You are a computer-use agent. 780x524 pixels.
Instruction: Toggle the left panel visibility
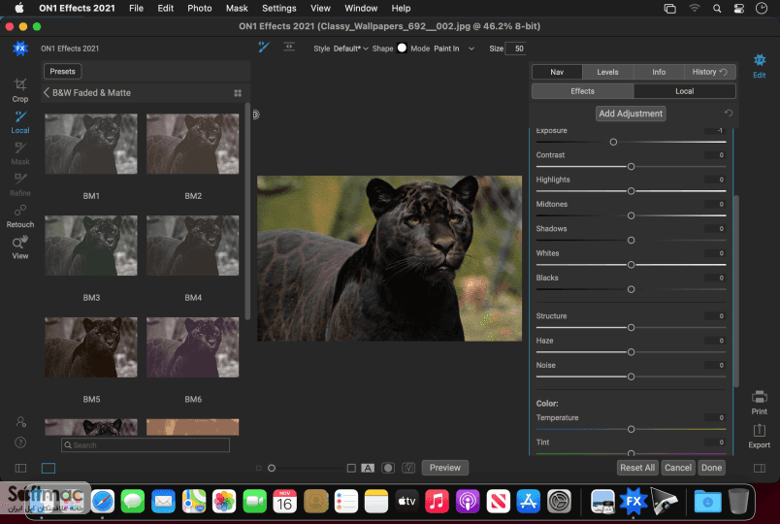tap(20, 468)
